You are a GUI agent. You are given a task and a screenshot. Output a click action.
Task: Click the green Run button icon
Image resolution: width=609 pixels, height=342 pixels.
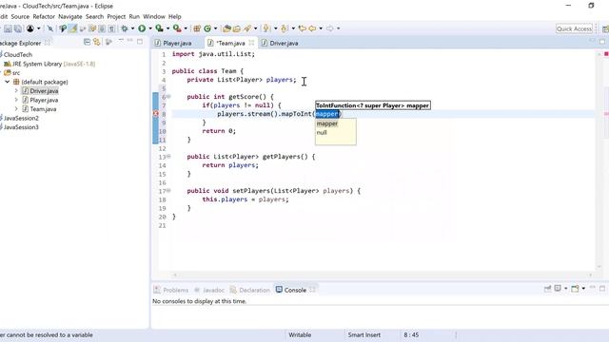142,28
